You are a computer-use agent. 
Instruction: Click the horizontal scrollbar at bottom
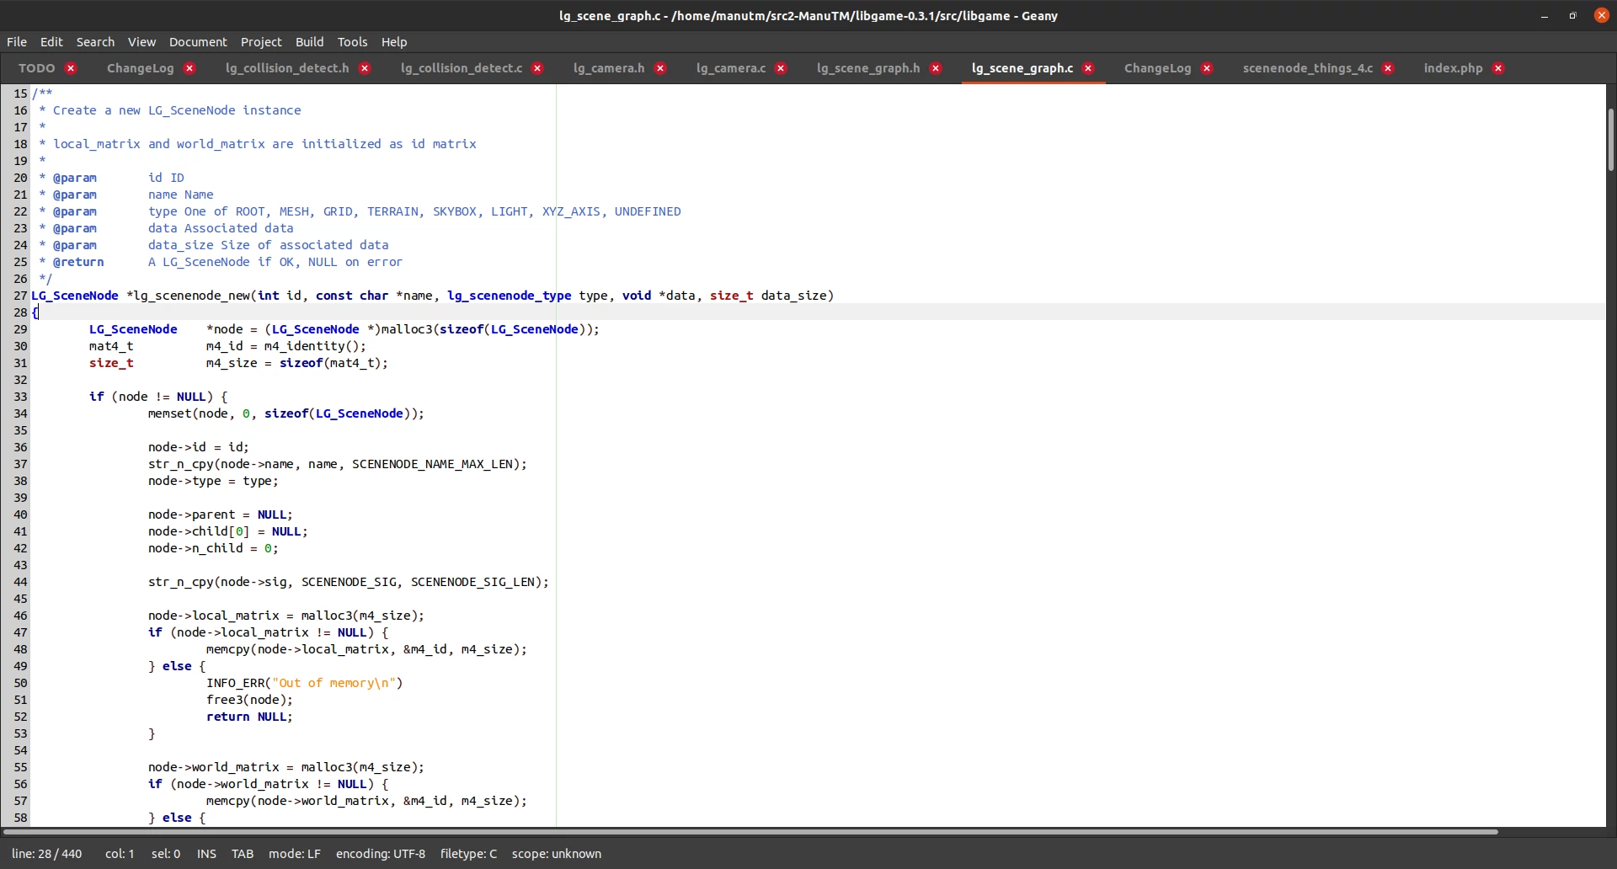coord(750,832)
